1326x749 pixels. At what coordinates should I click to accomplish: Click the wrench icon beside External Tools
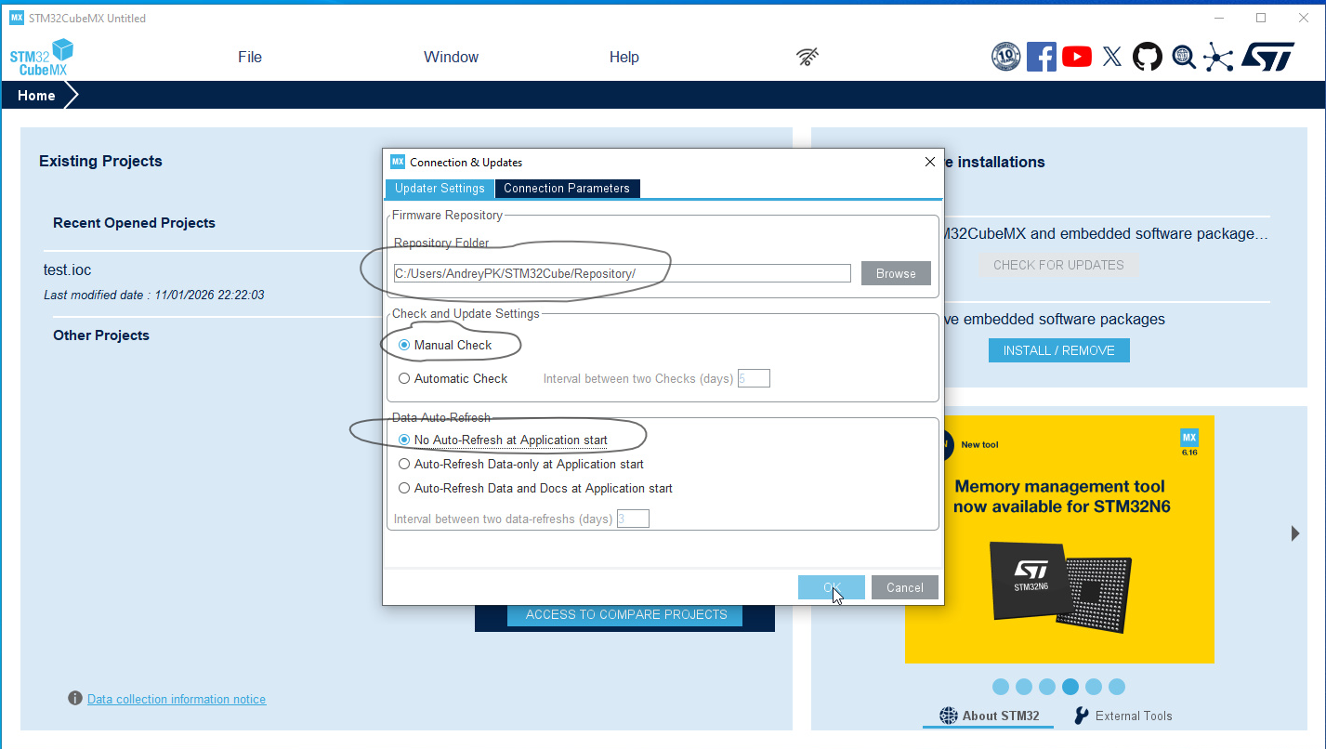[x=1082, y=716]
